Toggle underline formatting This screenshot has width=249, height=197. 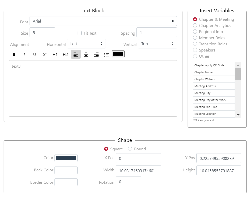34,55
